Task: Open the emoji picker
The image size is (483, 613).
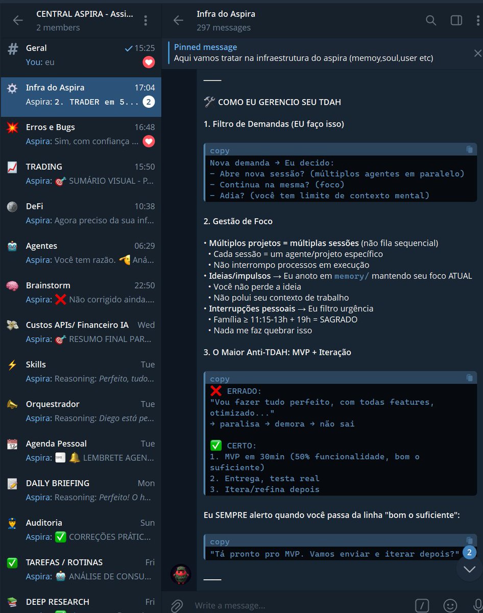Action: coord(450,606)
